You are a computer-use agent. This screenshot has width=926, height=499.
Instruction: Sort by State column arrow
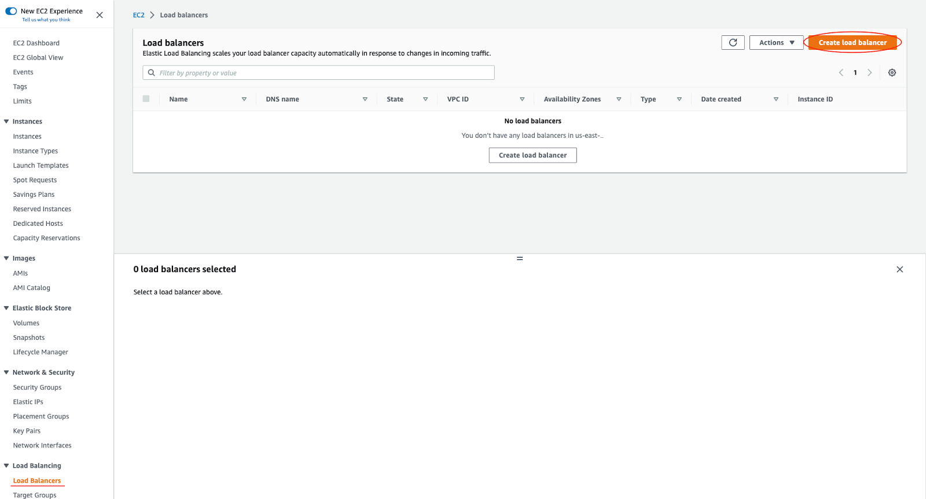click(425, 100)
